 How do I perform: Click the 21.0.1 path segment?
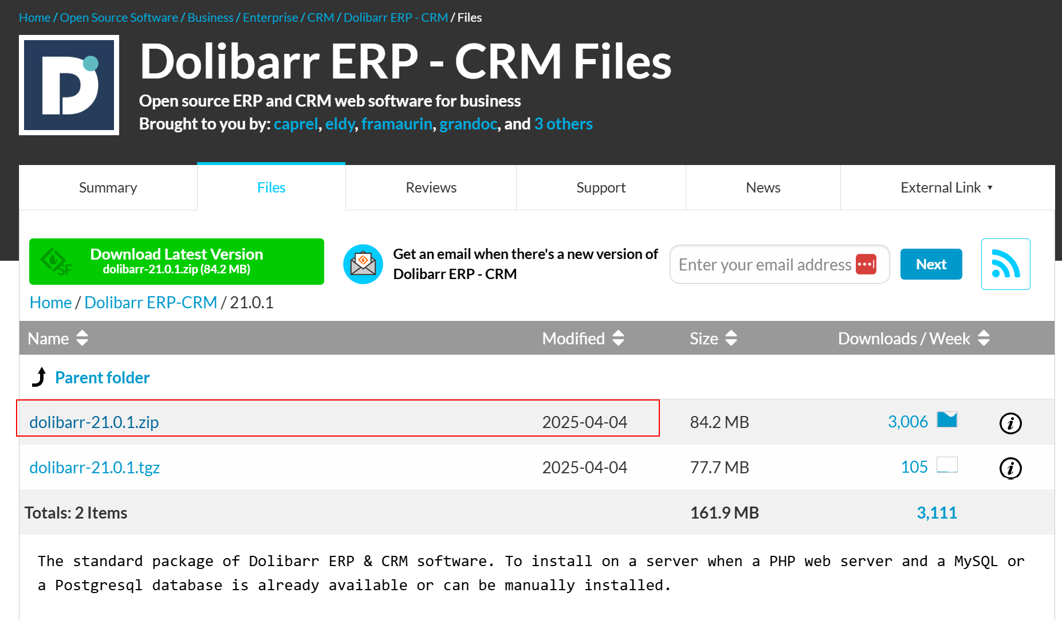point(251,302)
